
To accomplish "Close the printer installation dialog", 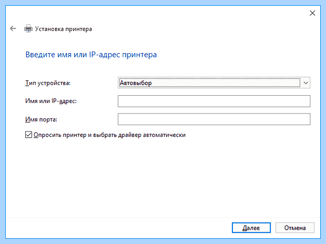I will [x=312, y=13].
